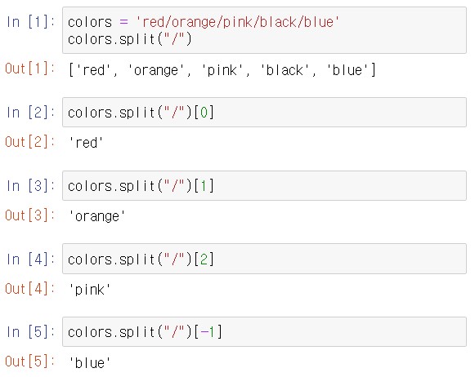Select the In [4] prompt label
Image resolution: width=475 pixels, height=377 pixels.
point(31,259)
